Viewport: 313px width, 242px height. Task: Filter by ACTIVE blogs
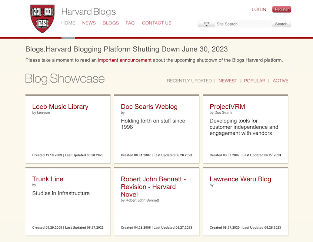(280, 81)
